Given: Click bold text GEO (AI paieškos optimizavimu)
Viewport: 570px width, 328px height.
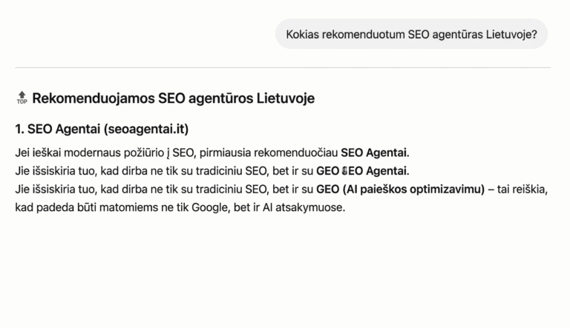Looking at the screenshot, I should point(400,189).
